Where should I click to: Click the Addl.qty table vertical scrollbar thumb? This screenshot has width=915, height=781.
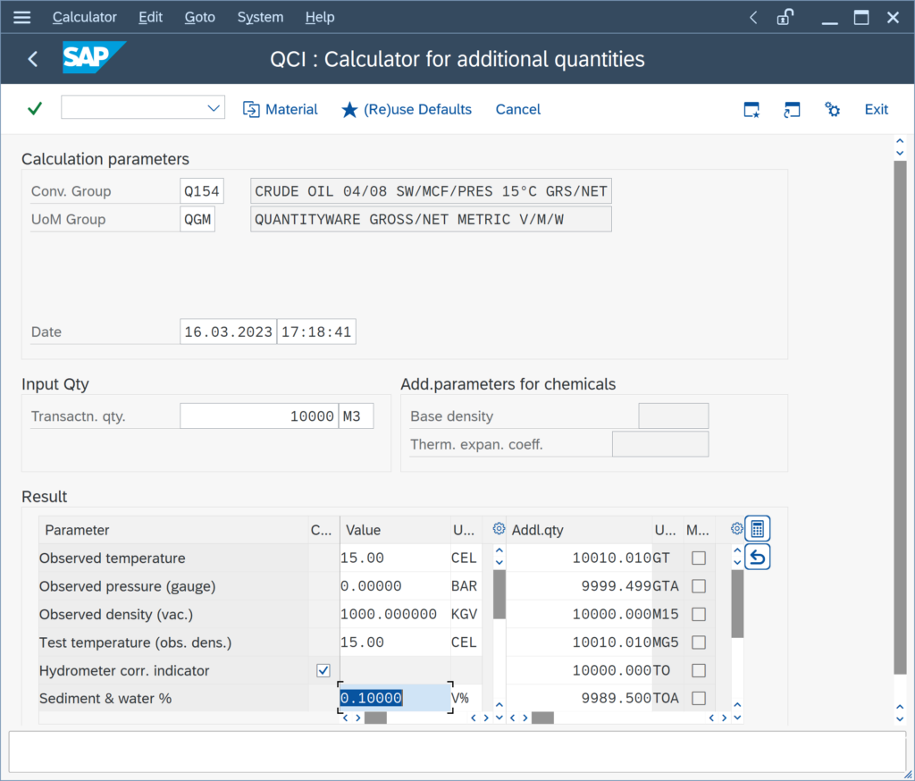(x=737, y=604)
